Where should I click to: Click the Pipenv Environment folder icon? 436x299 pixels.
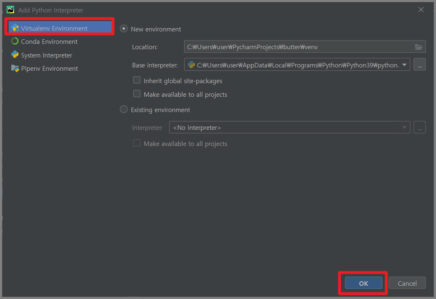pyautogui.click(x=15, y=68)
